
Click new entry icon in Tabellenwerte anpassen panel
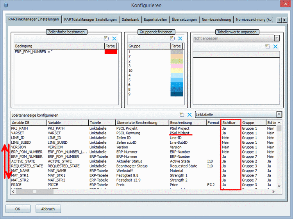pos(268,46)
